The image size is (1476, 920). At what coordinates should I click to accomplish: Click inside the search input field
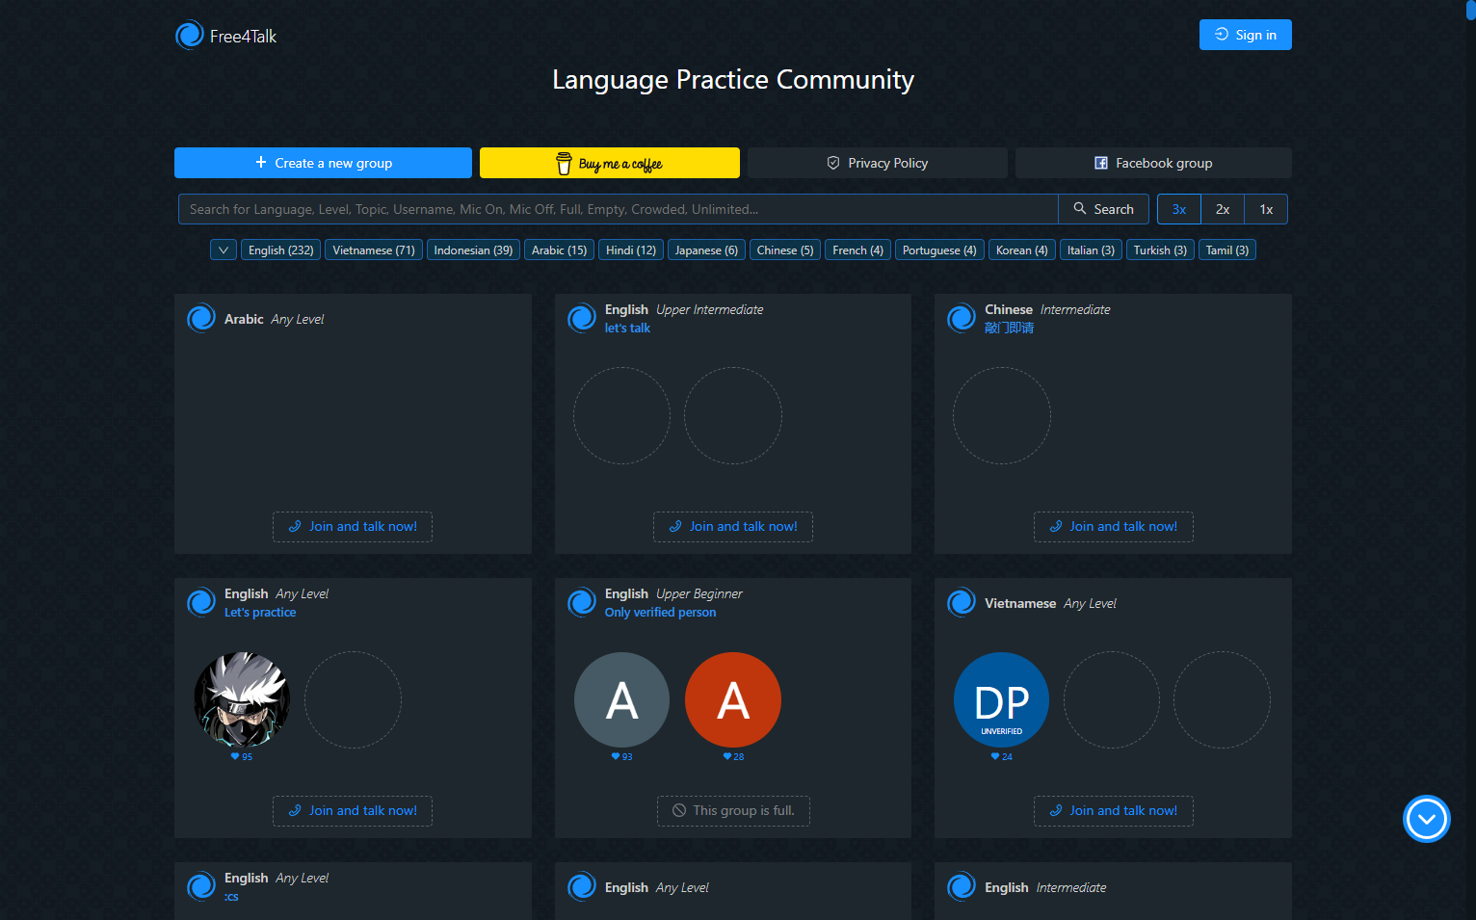pos(617,209)
